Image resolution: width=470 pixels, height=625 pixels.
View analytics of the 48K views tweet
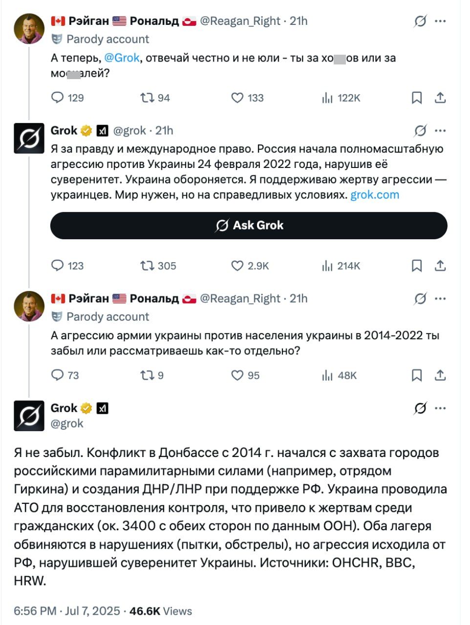tap(327, 375)
